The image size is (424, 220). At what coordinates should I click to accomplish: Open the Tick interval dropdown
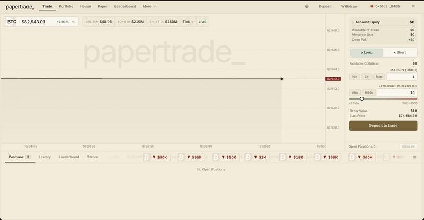click(x=188, y=22)
